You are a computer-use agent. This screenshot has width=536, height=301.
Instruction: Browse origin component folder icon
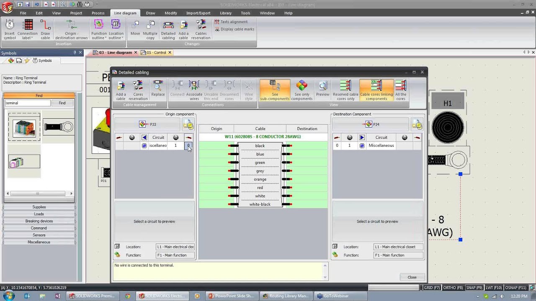[188, 124]
